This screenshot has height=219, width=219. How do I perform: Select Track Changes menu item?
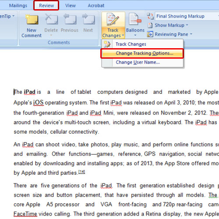pos(142,44)
